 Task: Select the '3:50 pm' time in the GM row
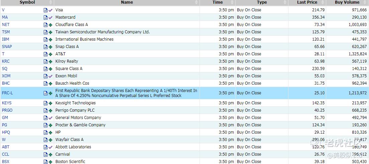pyautogui.click(x=226, y=118)
